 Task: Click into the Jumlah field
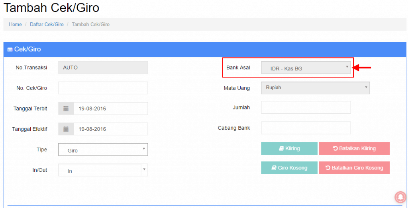click(306, 107)
